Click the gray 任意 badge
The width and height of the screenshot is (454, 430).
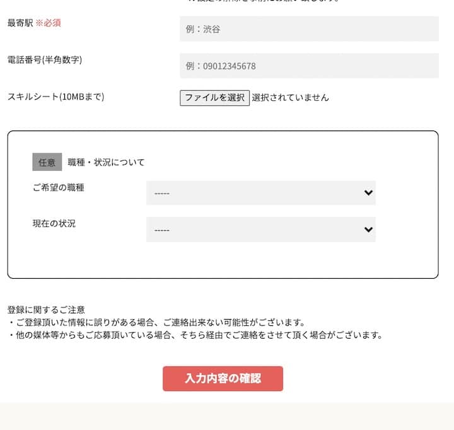tap(47, 162)
